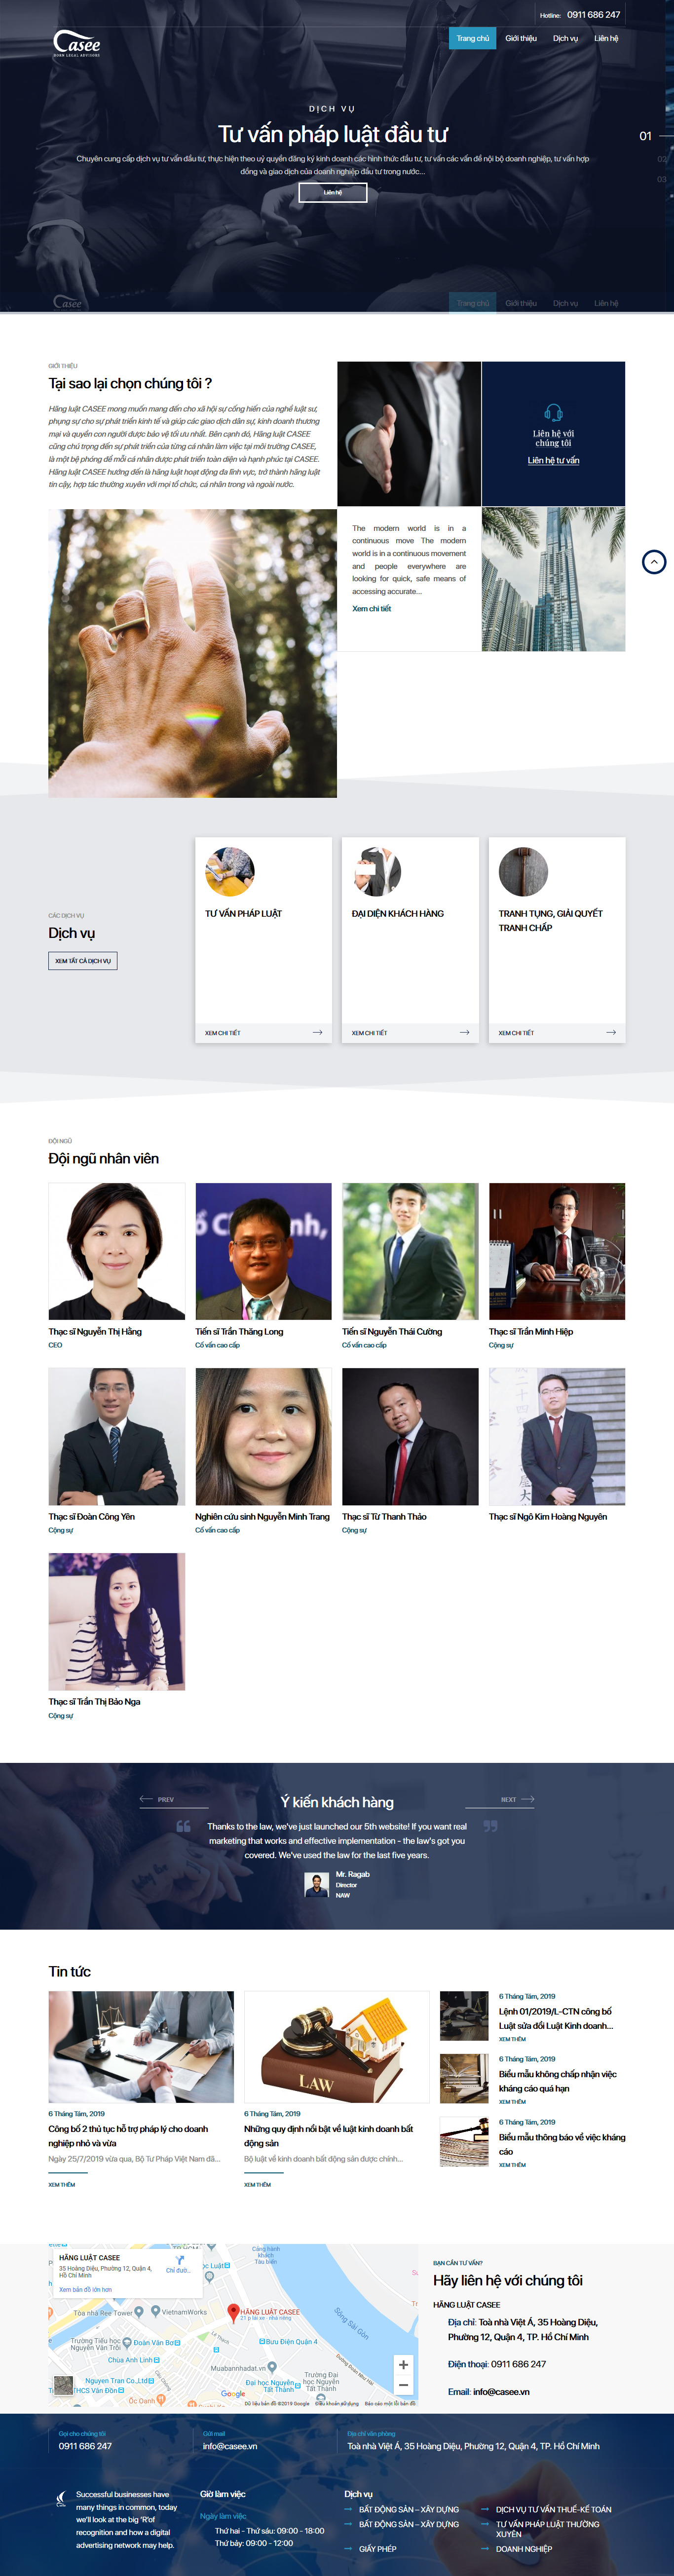Open the Giới thiệu menu item
674x2576 pixels.
click(x=521, y=38)
